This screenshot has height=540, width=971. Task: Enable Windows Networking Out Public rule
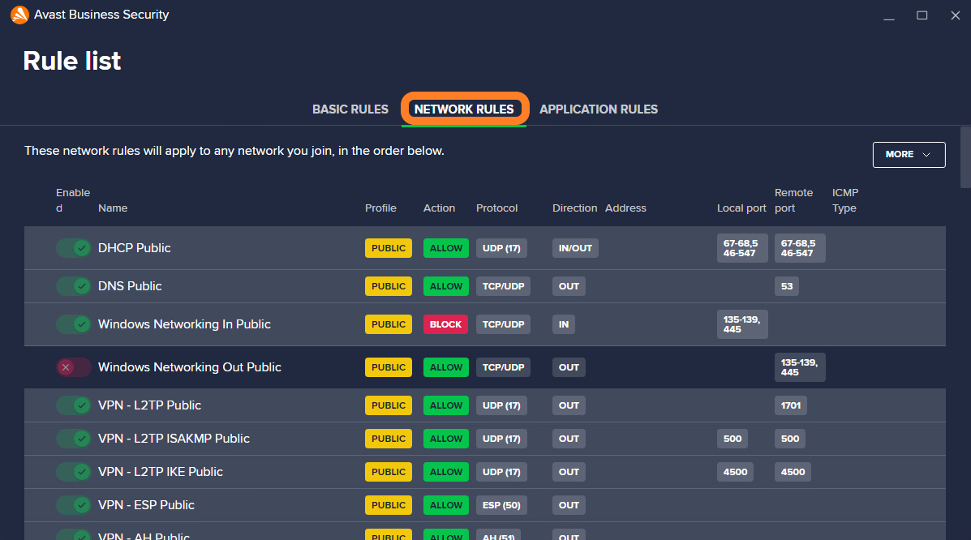tap(73, 367)
